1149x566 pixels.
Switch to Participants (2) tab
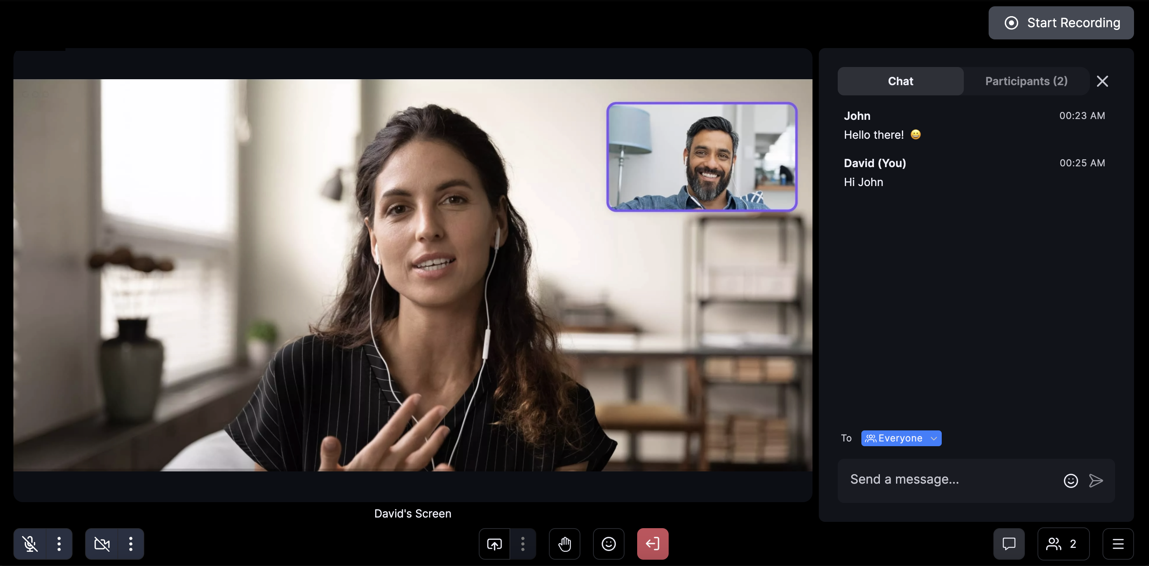point(1026,81)
